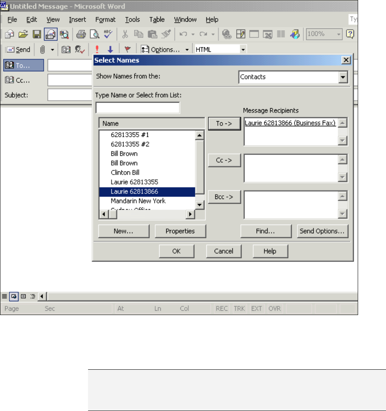Open Tables and Borders icon

[241, 34]
